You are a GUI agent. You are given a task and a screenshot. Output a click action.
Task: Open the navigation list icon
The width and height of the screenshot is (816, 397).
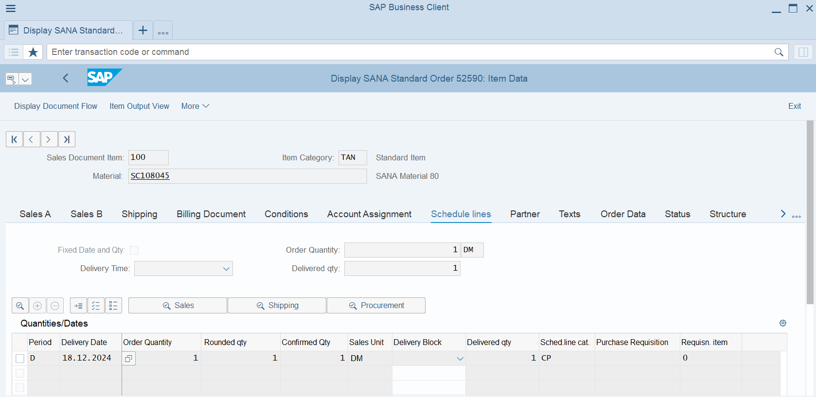tap(14, 52)
